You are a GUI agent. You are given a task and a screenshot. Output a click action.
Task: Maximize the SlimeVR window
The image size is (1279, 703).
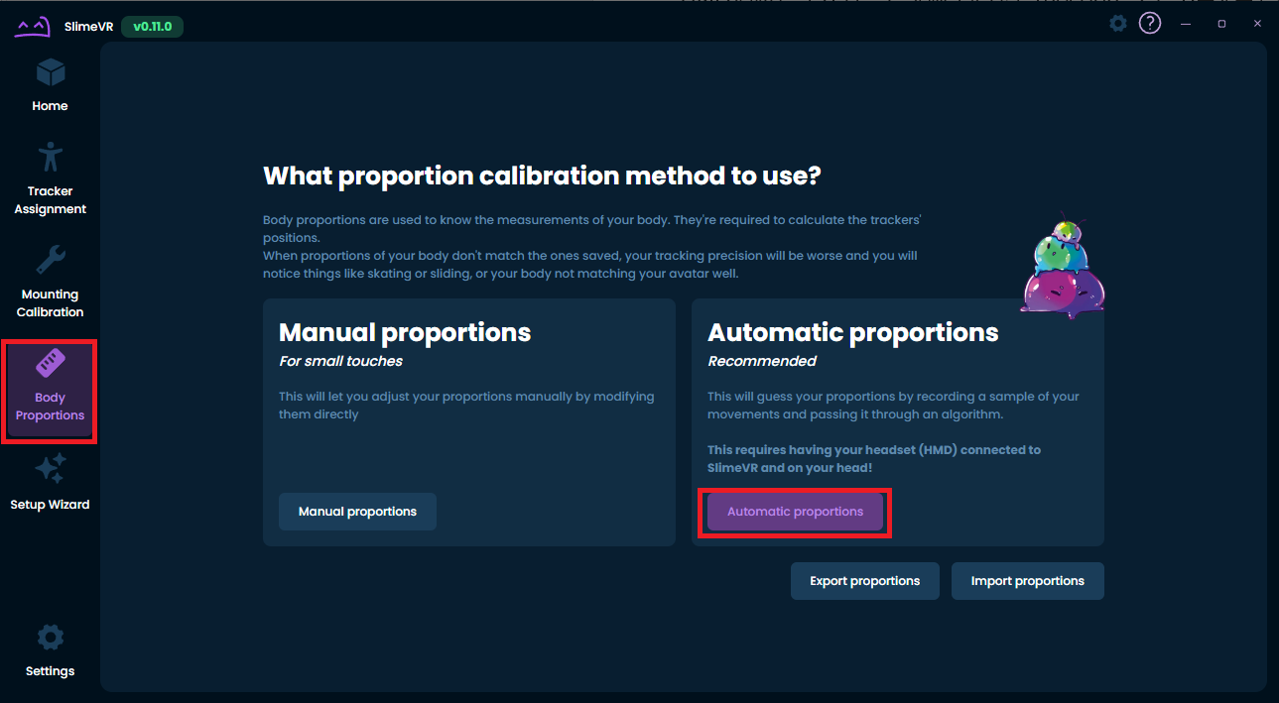[x=1221, y=23]
